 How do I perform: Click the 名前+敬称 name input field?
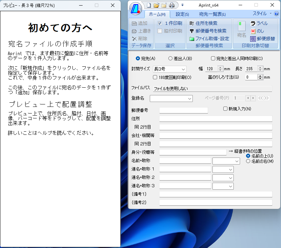coord(185,161)
